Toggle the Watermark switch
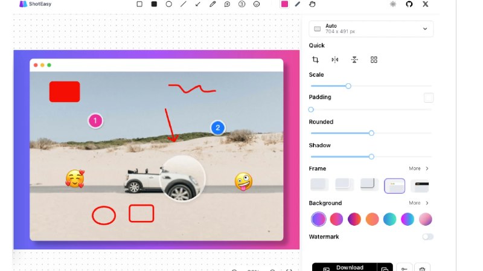The height and width of the screenshot is (271, 483). pyautogui.click(x=427, y=237)
